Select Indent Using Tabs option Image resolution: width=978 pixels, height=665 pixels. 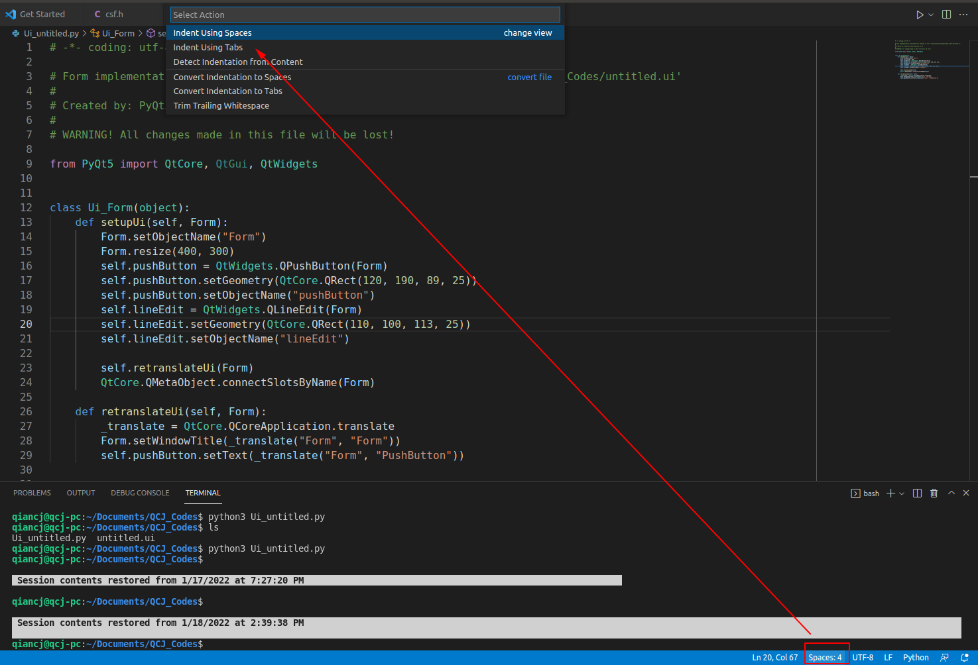(208, 47)
